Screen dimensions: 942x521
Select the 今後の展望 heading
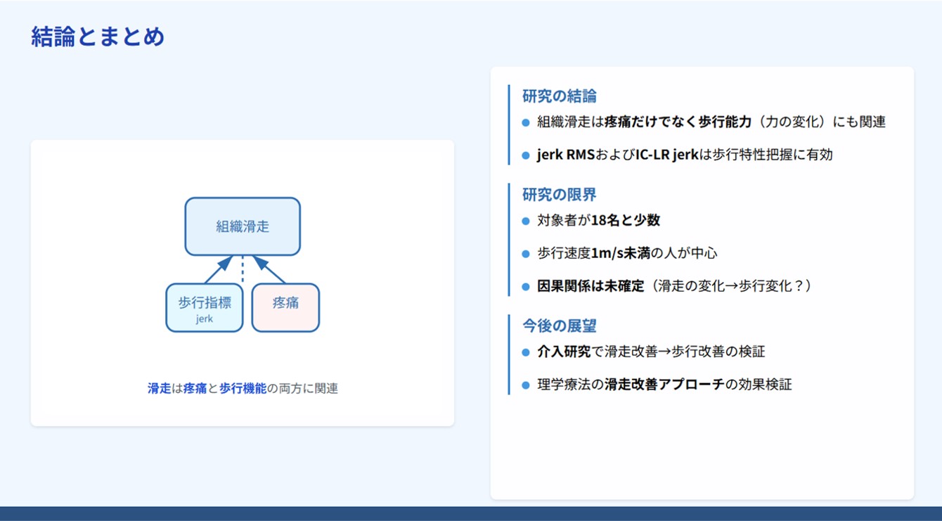pos(560,326)
